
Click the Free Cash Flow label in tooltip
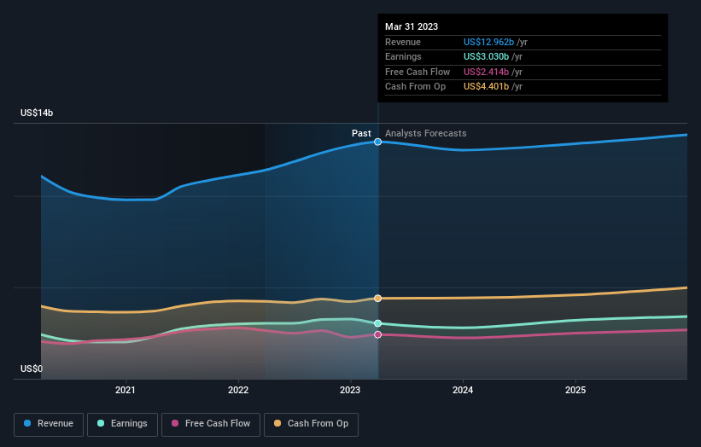pyautogui.click(x=418, y=72)
